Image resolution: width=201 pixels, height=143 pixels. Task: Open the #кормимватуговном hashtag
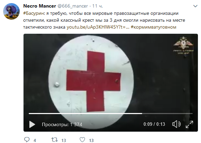pos(154,27)
